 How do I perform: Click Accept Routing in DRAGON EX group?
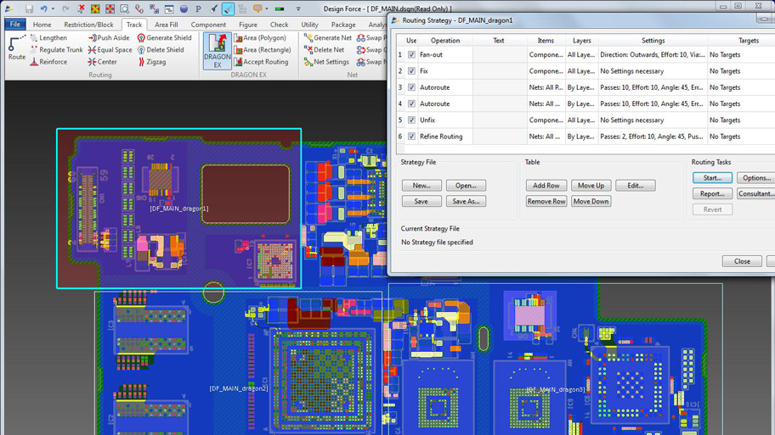coord(261,62)
